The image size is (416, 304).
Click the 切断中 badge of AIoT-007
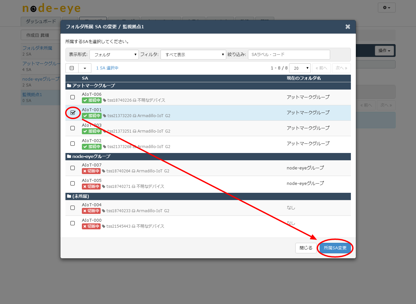[x=91, y=171]
